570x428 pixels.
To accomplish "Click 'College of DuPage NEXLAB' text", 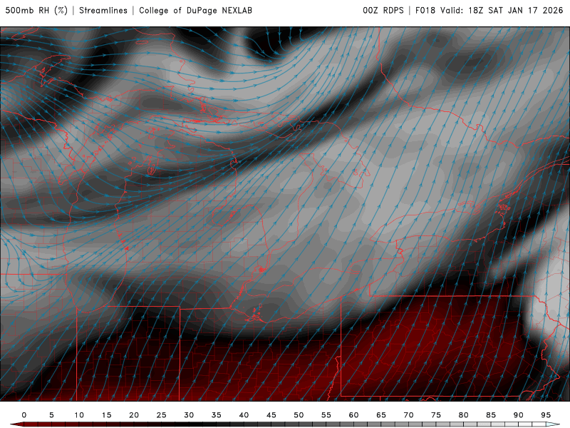I will click(195, 10).
